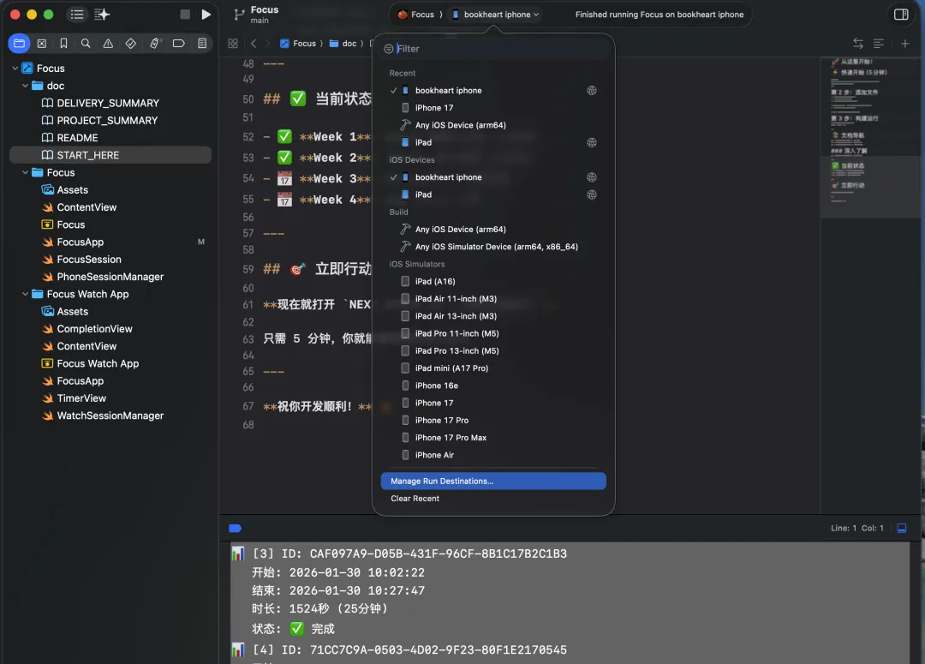Viewport: 925px width, 664px height.
Task: Click the Stop button in toolbar
Action: (x=185, y=15)
